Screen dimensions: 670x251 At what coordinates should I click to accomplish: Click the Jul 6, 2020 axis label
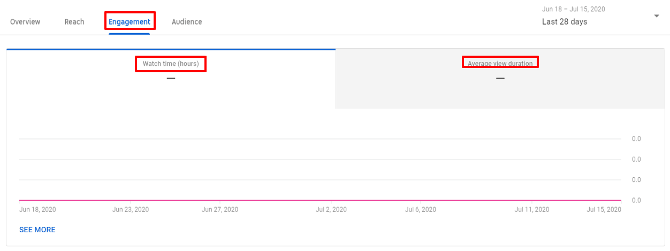pos(421,210)
